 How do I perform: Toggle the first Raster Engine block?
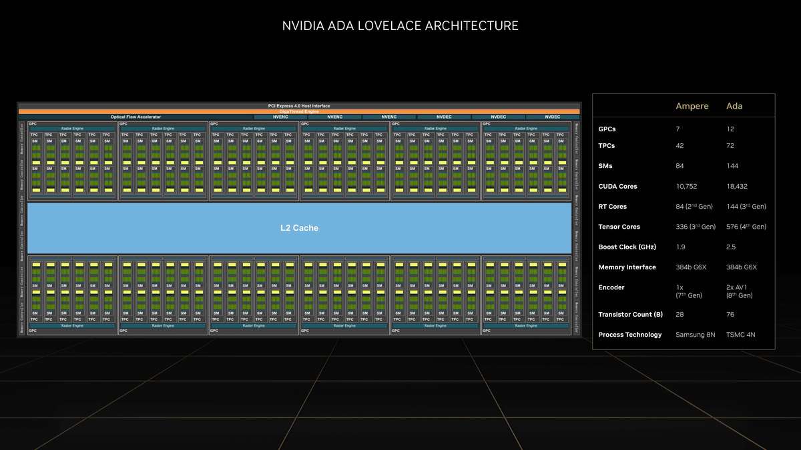pyautogui.click(x=73, y=128)
